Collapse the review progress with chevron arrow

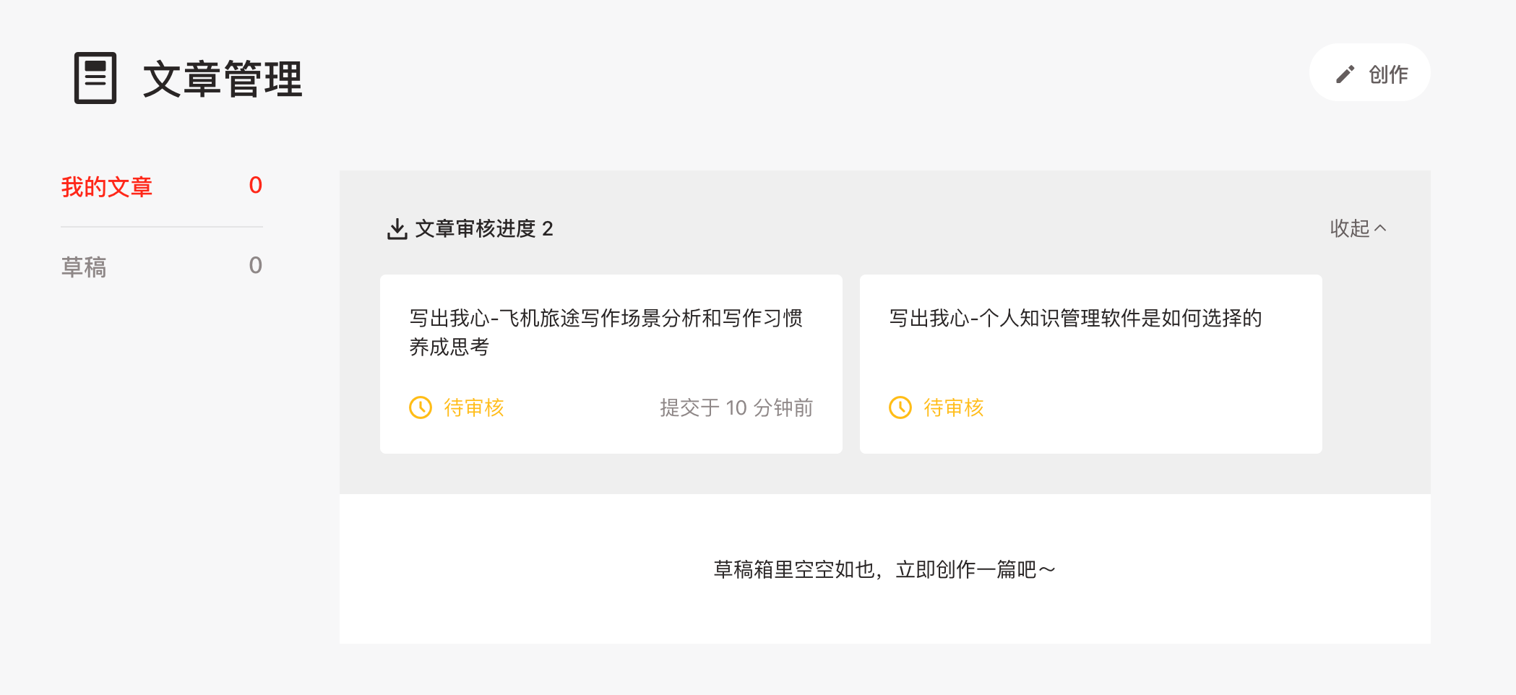point(1380,228)
